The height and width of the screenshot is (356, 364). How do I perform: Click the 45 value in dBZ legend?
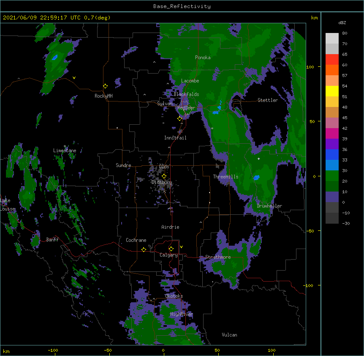[x=345, y=118]
